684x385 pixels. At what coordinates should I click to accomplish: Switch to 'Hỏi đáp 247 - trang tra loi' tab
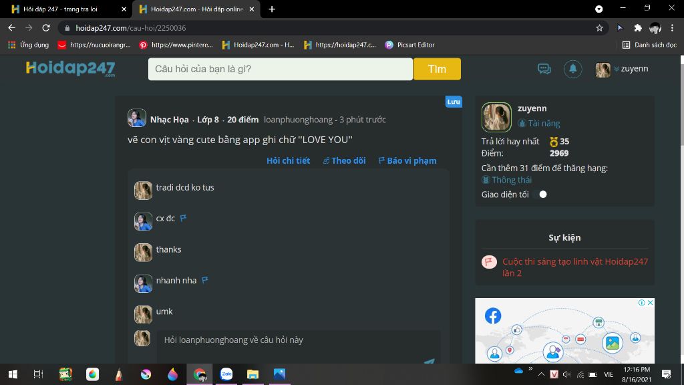[67, 9]
